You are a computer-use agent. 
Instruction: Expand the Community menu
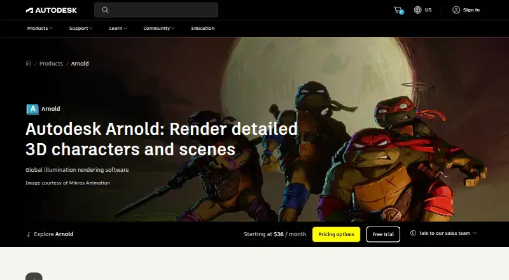pos(158,28)
